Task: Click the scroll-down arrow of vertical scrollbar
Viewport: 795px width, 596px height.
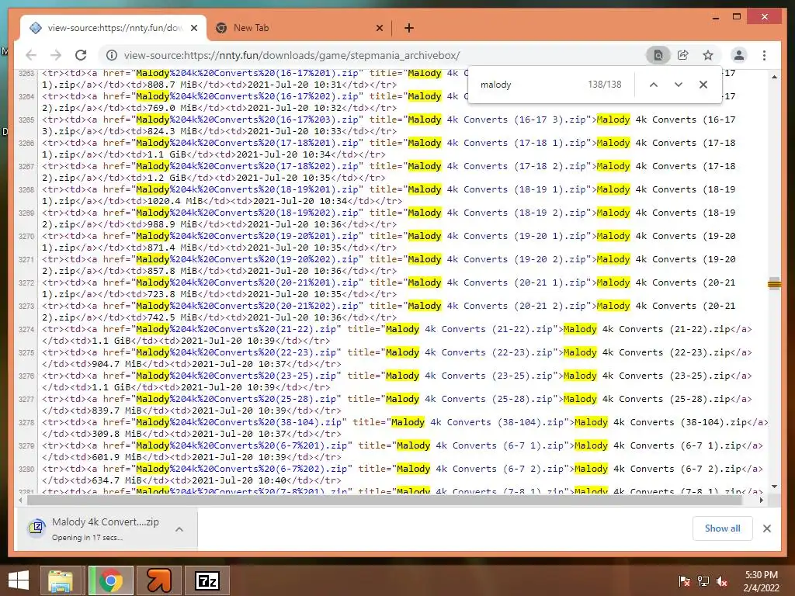Action: 774,487
